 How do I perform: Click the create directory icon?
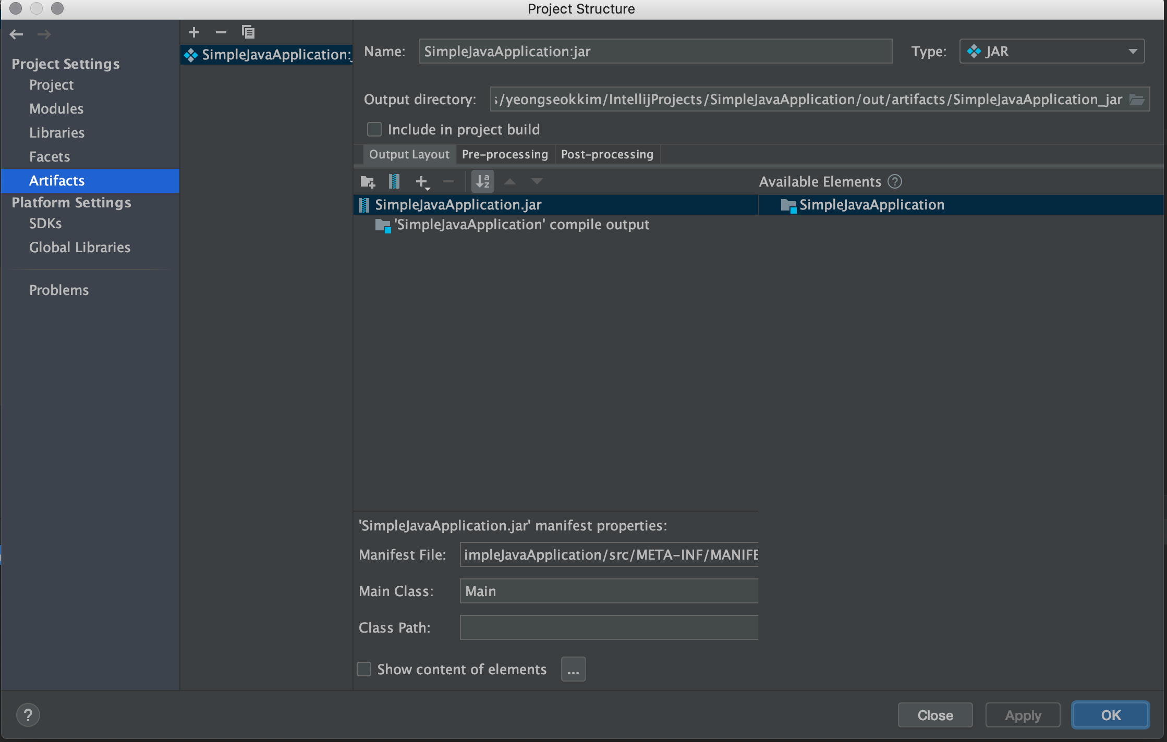[368, 182]
